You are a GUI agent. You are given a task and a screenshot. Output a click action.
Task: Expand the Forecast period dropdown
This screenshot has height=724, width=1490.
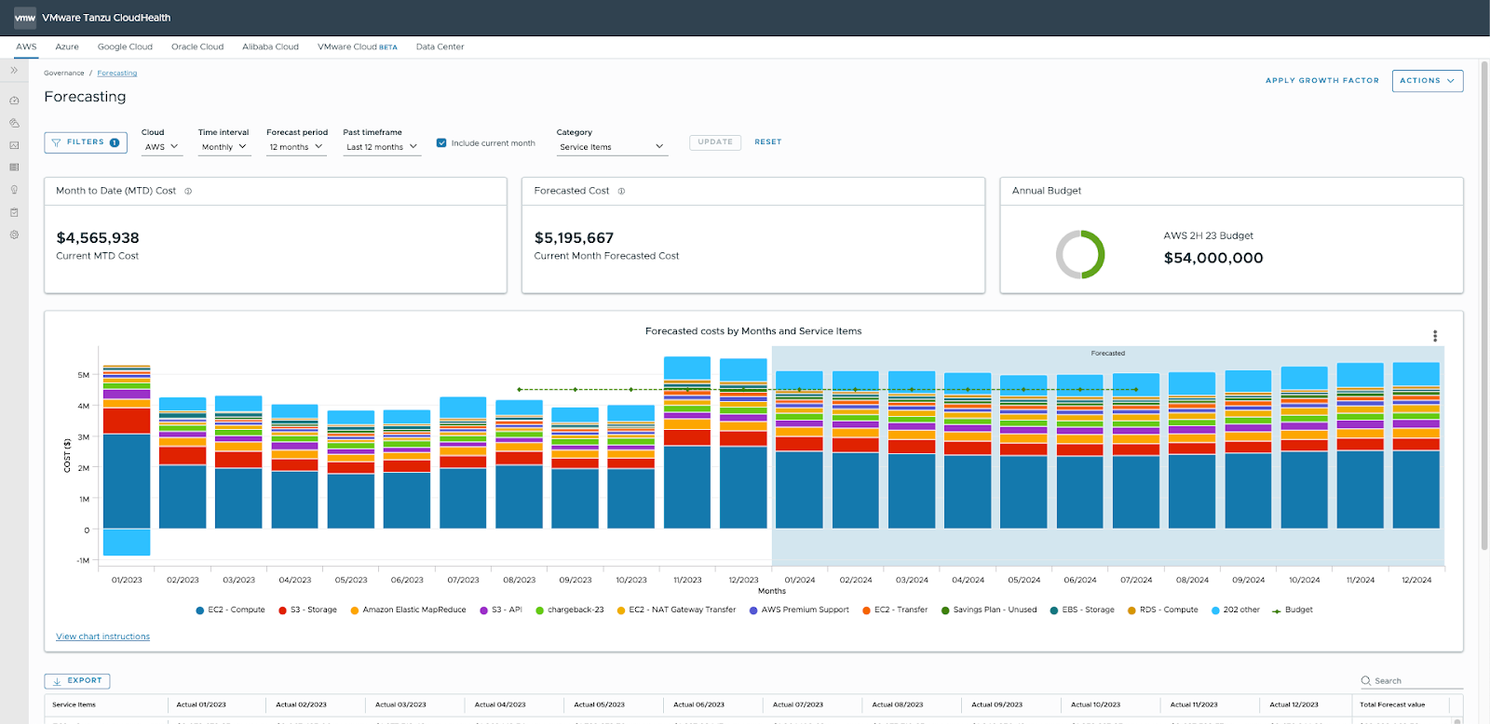point(296,147)
